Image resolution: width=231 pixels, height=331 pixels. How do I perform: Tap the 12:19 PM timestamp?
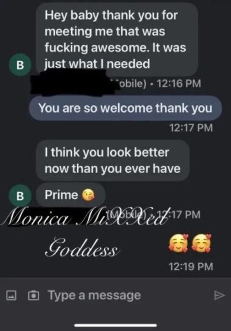pos(191,266)
